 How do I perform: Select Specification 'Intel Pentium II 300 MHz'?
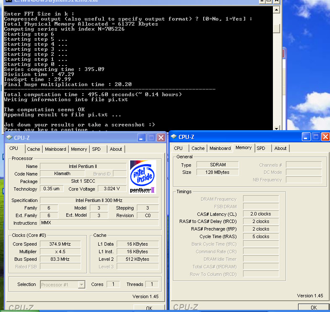[x=99, y=200]
